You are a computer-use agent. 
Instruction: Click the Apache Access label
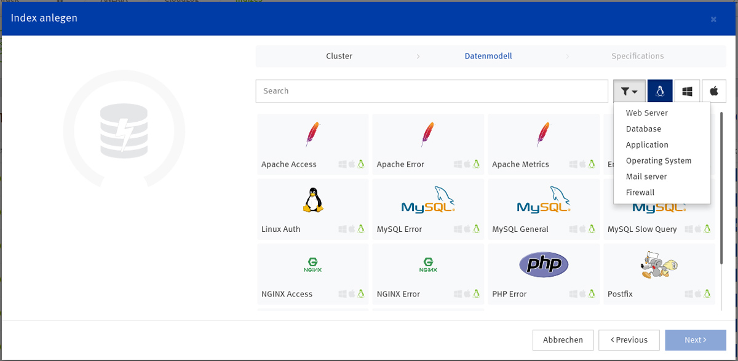289,165
